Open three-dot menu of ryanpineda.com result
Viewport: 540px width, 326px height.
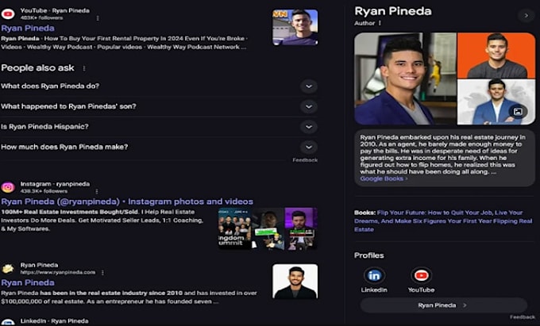102,272
